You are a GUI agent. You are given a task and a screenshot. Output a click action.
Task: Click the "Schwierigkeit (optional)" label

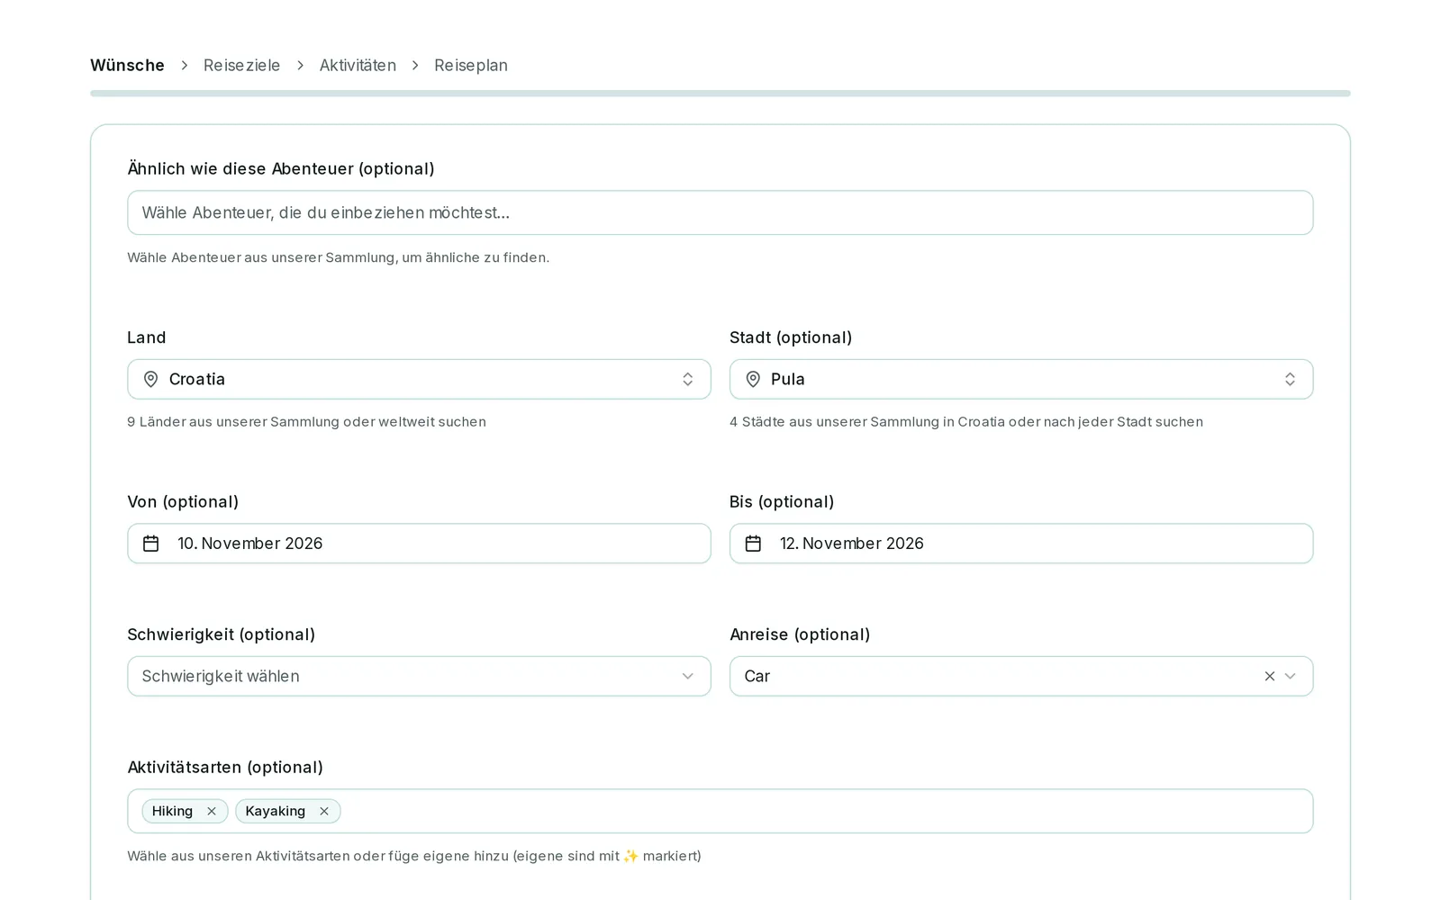pyautogui.click(x=222, y=634)
